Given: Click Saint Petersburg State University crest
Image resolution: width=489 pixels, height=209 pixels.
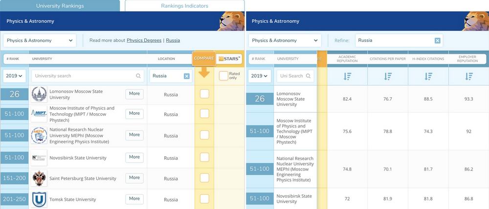Looking at the screenshot, I should pos(39,178).
